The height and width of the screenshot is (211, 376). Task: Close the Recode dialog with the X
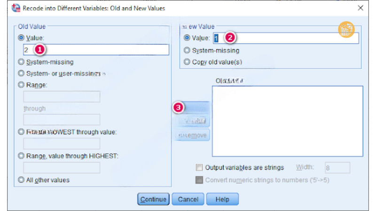pyautogui.click(x=360, y=8)
